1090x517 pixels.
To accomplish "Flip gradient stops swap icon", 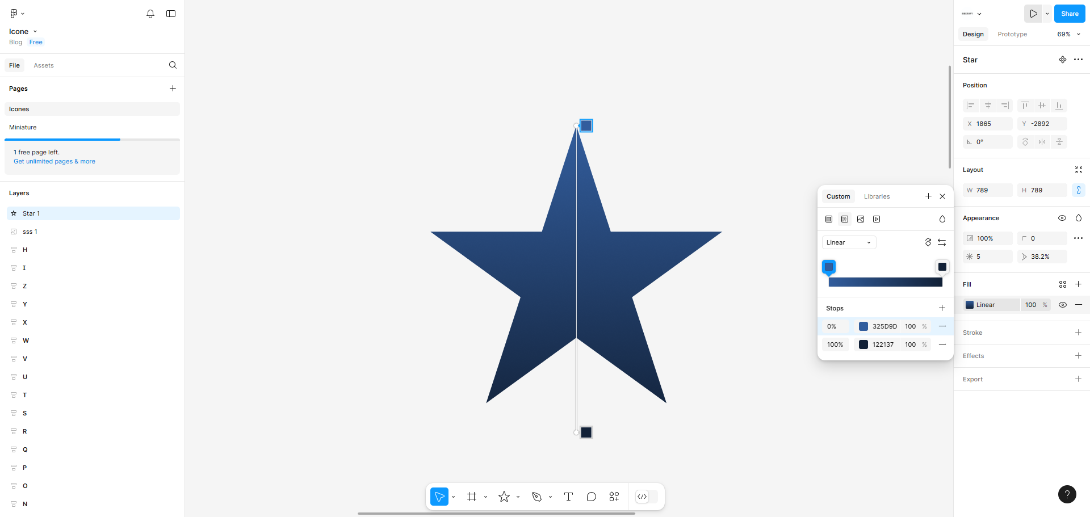I will pyautogui.click(x=942, y=242).
